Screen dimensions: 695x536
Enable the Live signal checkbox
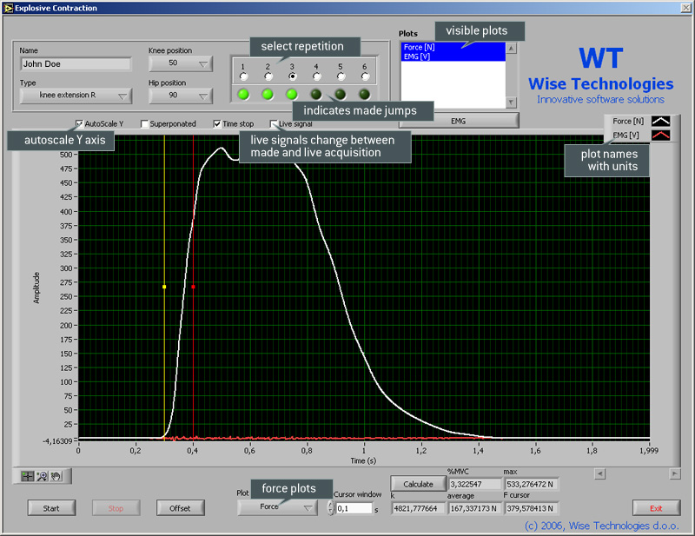pos(274,123)
